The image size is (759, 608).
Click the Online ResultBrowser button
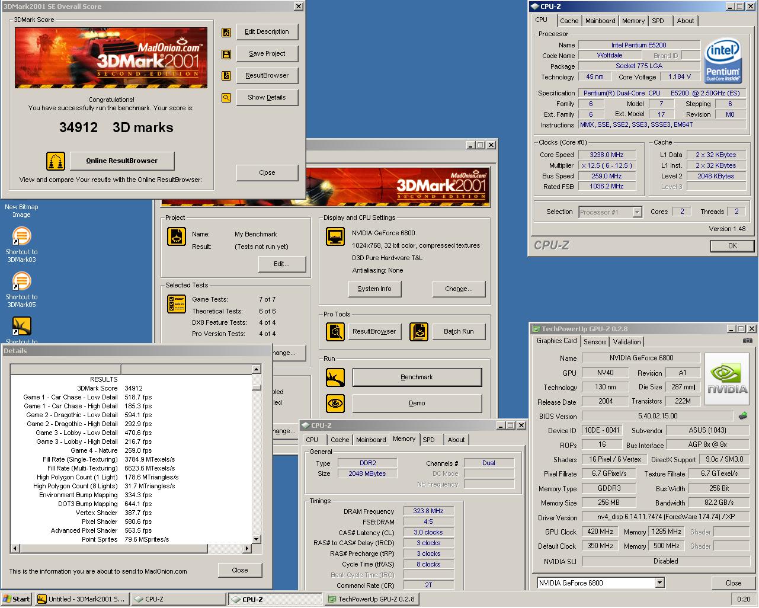click(x=122, y=161)
